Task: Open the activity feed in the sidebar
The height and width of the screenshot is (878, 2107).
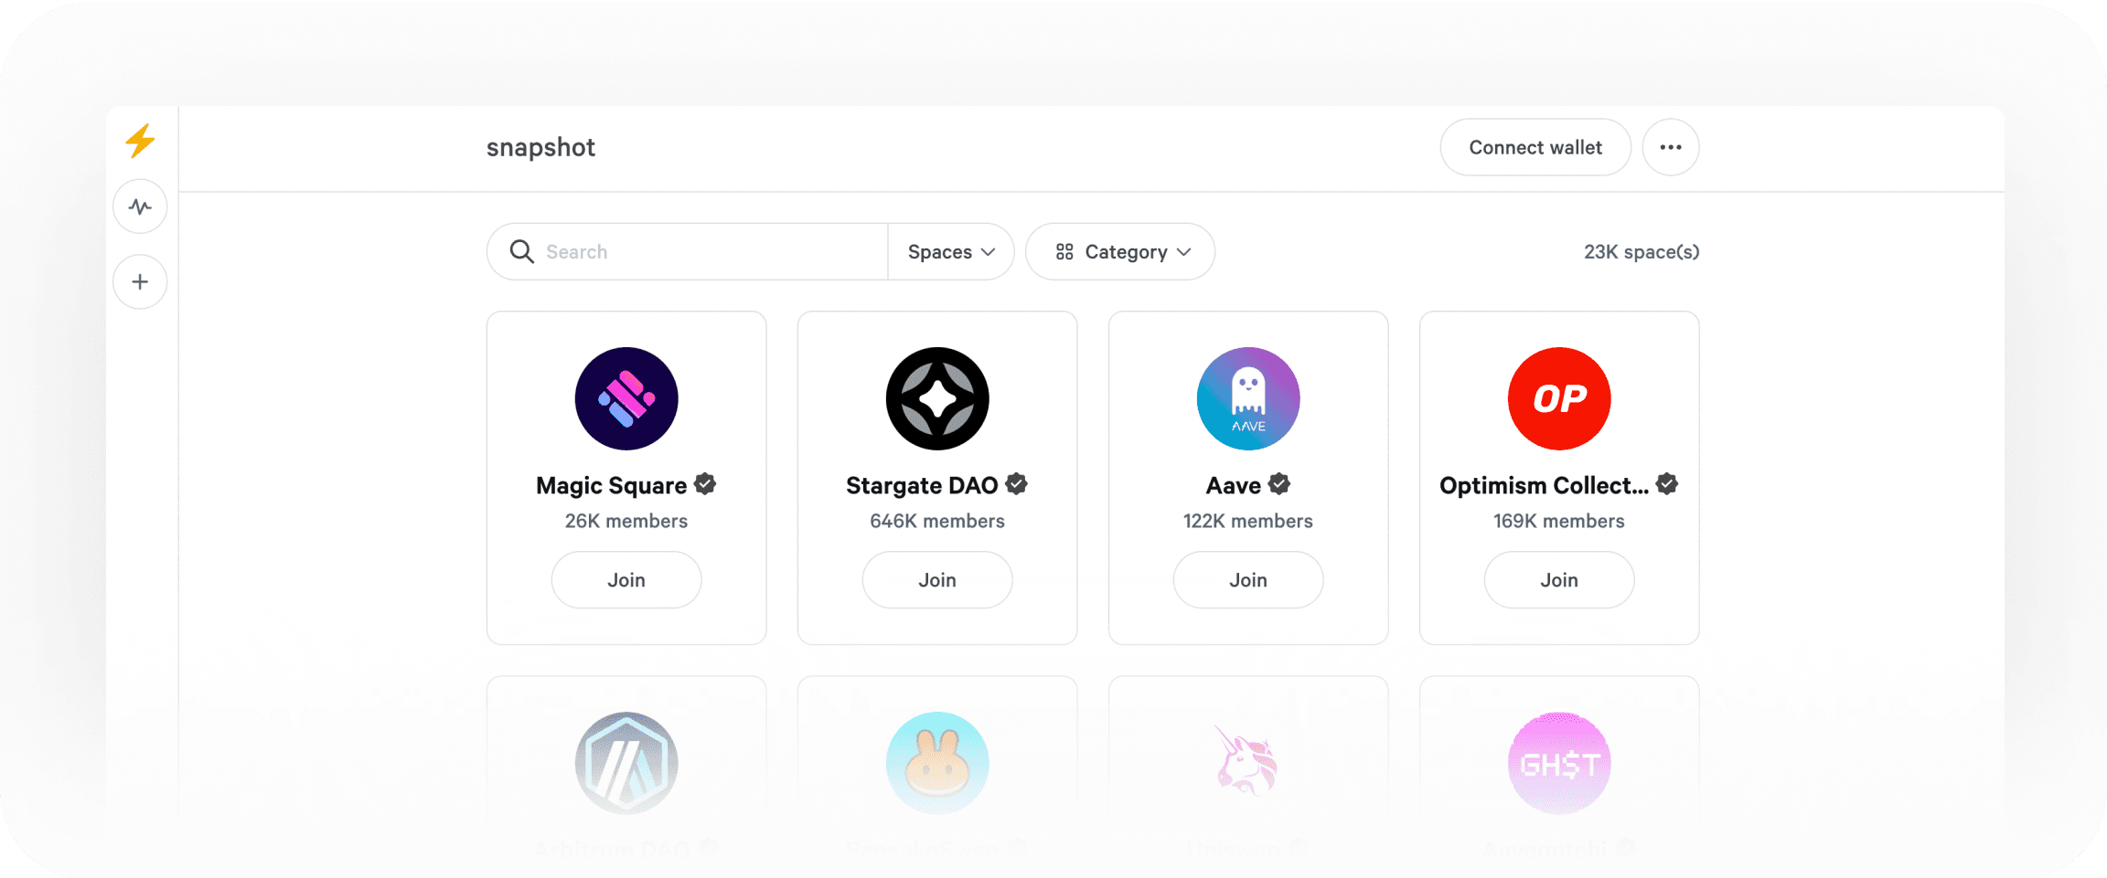Action: point(139,206)
